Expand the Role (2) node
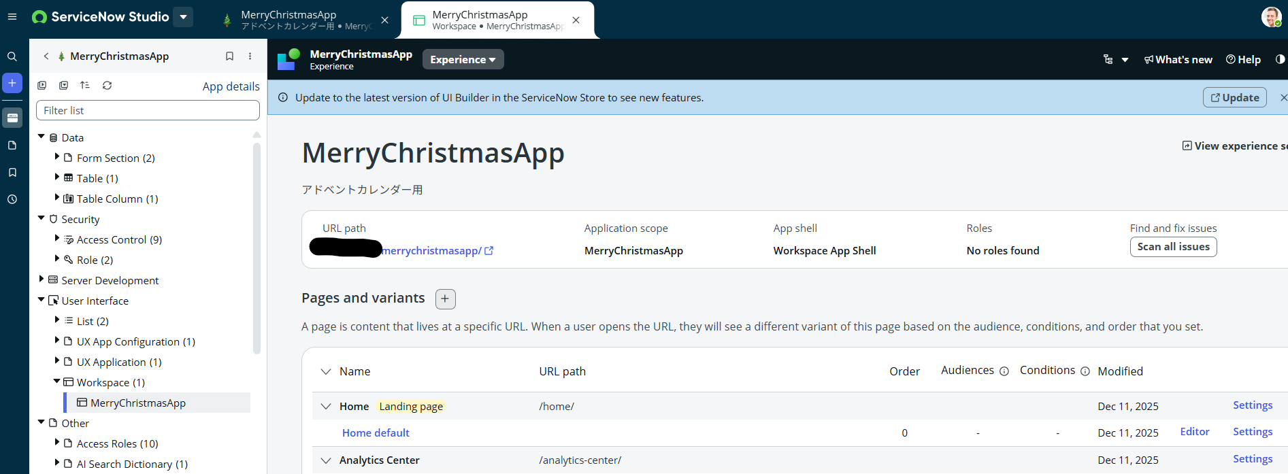This screenshot has height=474, width=1288. pos(56,259)
